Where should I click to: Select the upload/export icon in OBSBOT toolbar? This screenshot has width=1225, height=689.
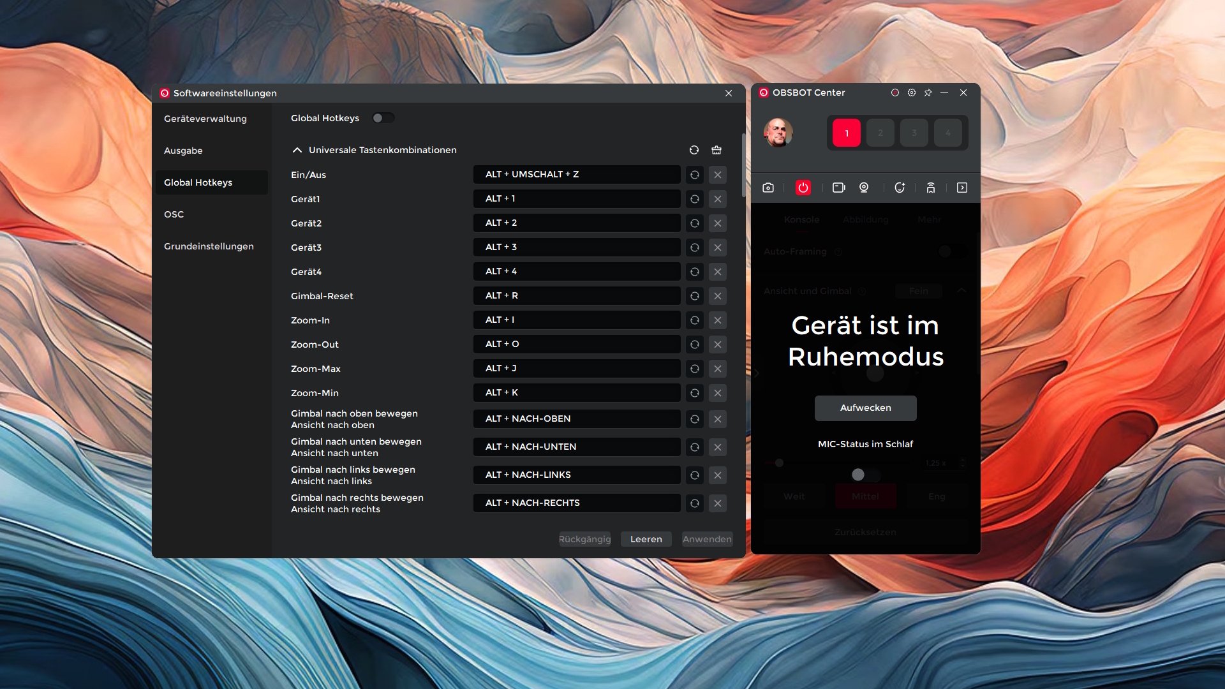pos(961,187)
